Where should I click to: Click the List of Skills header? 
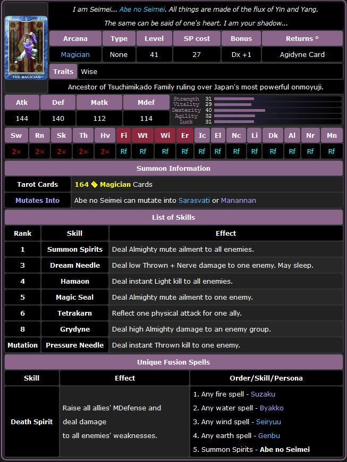pos(173,217)
